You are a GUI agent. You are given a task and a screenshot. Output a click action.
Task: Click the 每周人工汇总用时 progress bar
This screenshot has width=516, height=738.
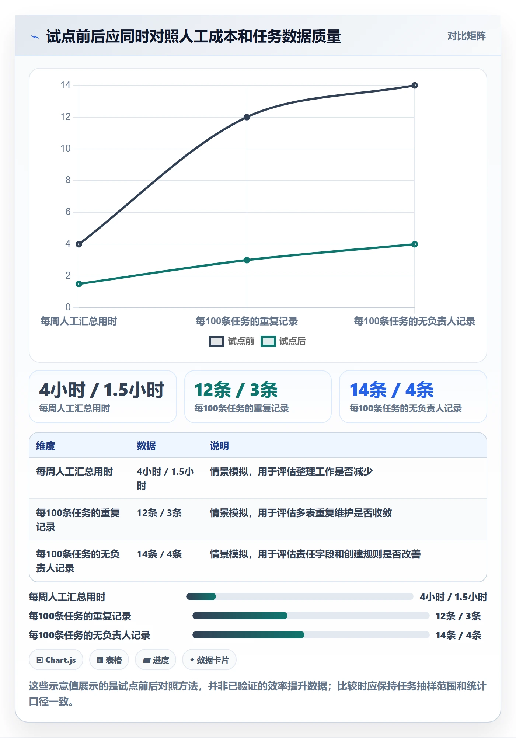[300, 596]
